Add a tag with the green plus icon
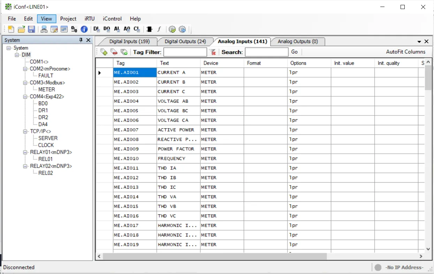434x274 pixels. click(x=104, y=52)
